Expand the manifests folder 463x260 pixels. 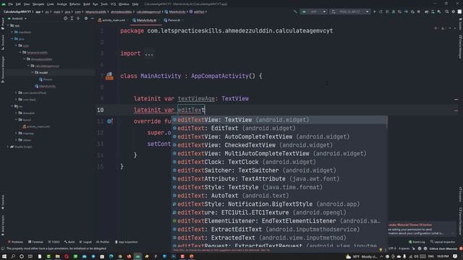[12, 32]
